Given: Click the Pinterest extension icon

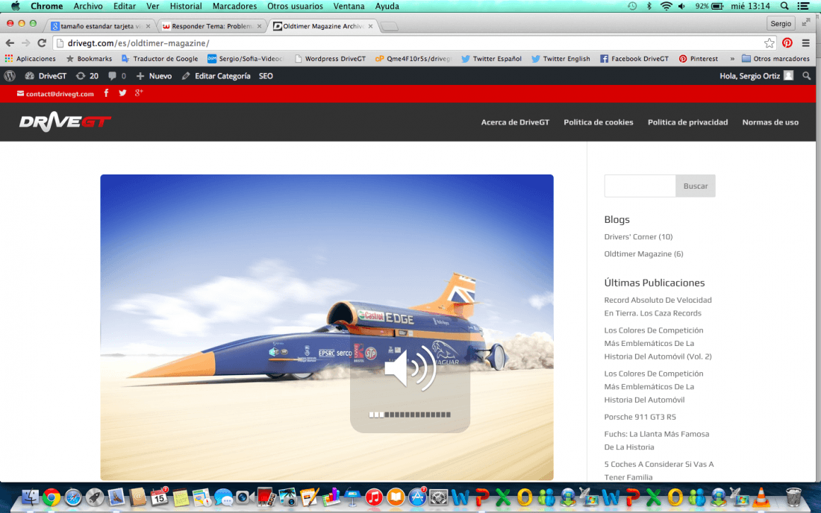Looking at the screenshot, I should pos(787,43).
